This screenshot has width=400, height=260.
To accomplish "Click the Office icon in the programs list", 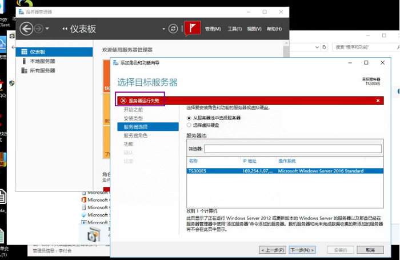I will click(x=84, y=200).
